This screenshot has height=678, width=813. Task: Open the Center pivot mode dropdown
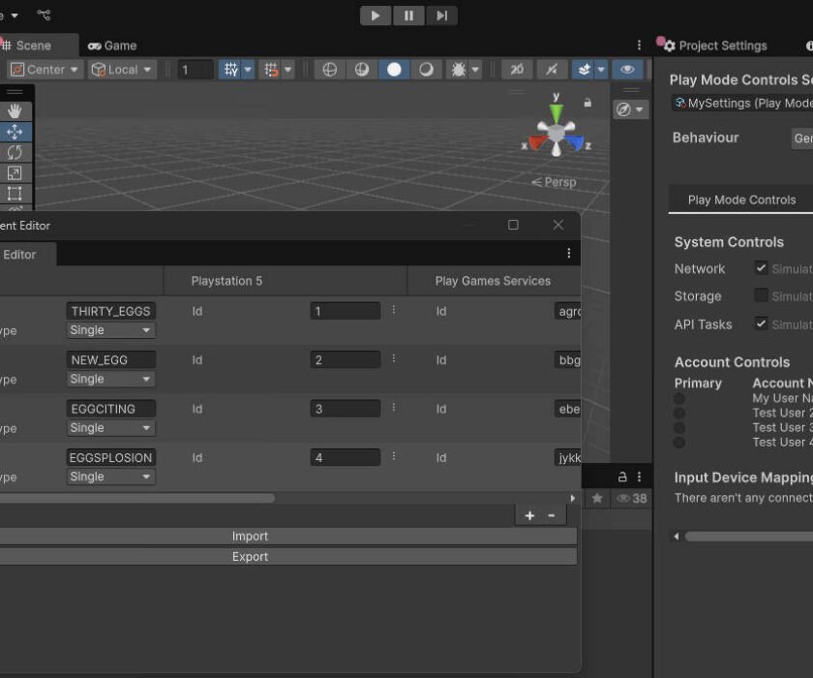[44, 69]
